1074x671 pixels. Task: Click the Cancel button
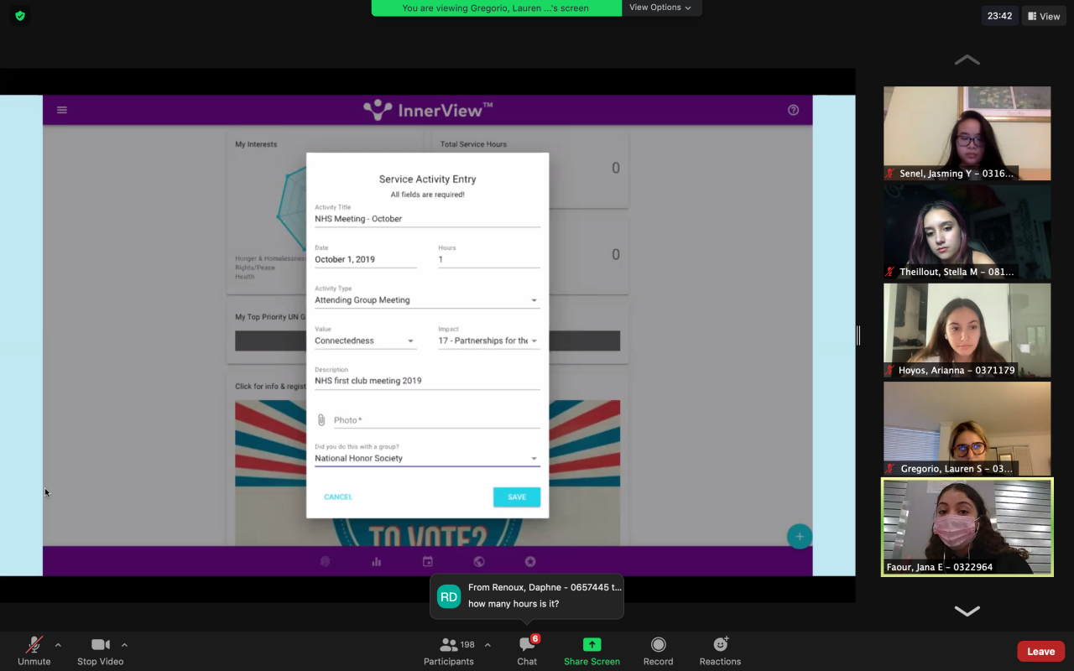(338, 497)
